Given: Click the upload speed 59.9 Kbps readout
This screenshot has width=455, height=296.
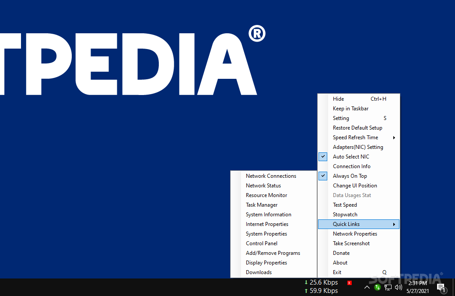Looking at the screenshot, I should pos(321,290).
